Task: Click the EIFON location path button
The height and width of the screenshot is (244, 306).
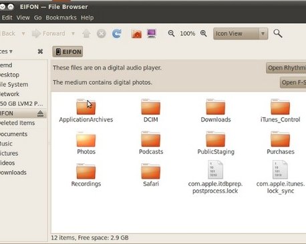Action: click(67, 52)
